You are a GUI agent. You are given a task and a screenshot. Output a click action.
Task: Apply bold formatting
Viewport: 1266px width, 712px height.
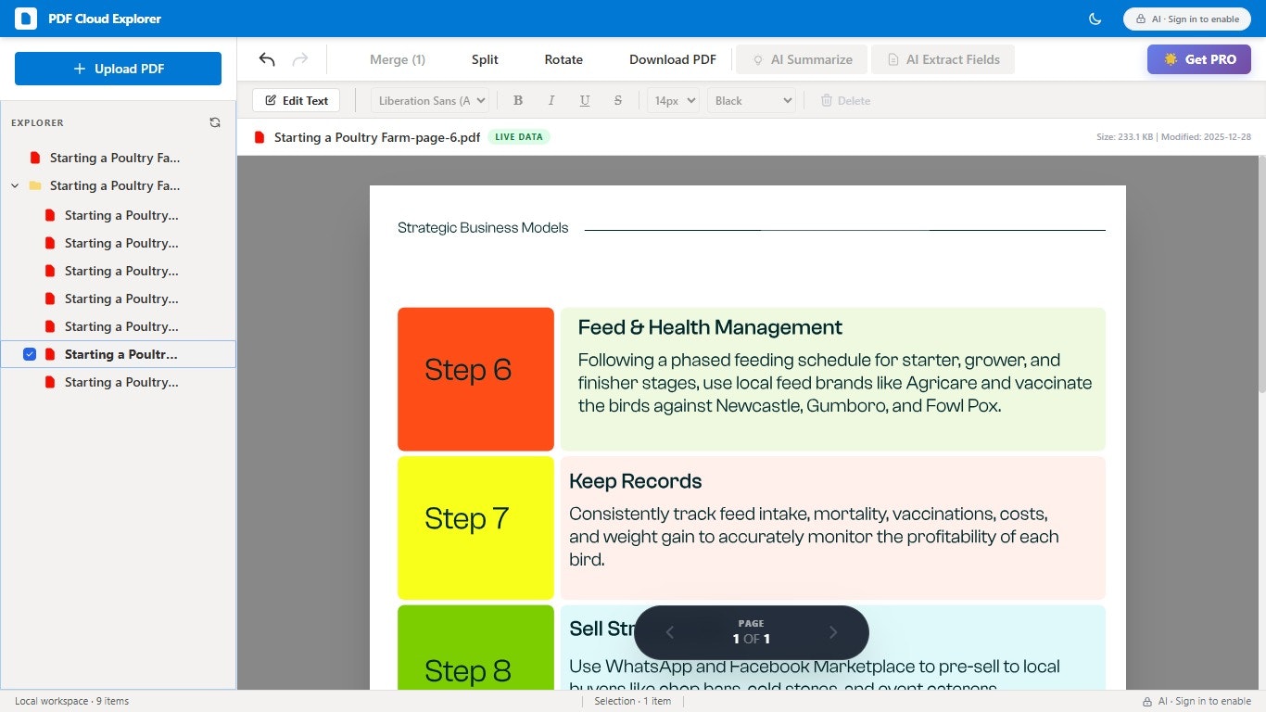(x=518, y=100)
